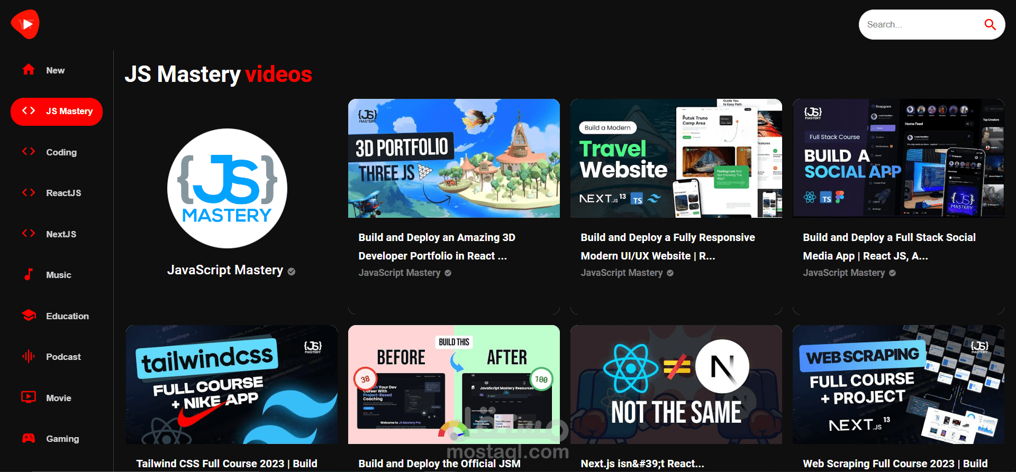
Task: Open the Education category
Action: 57,316
